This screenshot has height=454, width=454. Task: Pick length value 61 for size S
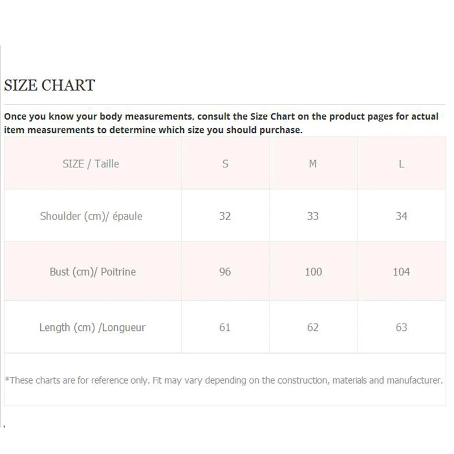coord(225,327)
